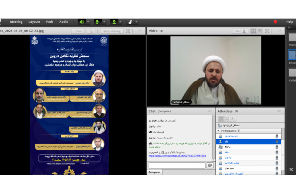Click the chat message input field
This screenshot has height=194, width=296.
click(x=177, y=165)
